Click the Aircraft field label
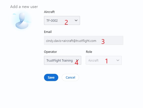Viewport: 143px width, 108px height. point(49,12)
